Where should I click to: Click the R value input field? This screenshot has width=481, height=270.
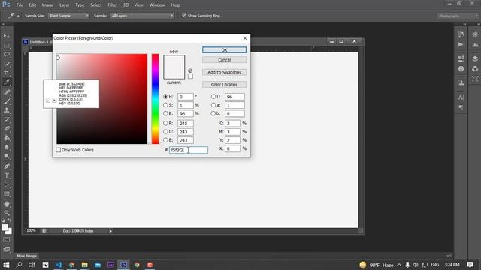coord(186,123)
